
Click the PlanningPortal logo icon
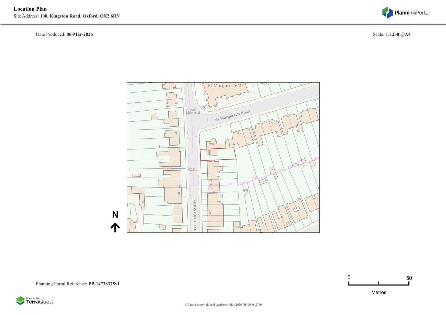[x=387, y=13]
